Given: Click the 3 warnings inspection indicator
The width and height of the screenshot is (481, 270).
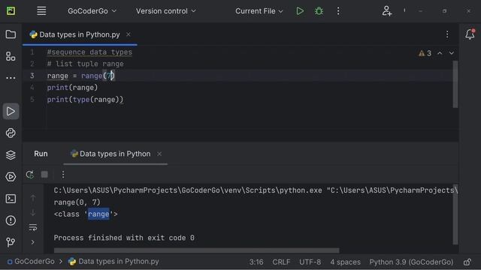Looking at the screenshot, I should [x=425, y=53].
